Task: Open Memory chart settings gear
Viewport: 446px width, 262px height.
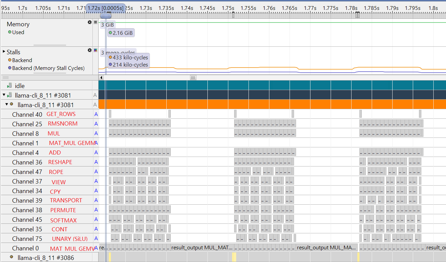Action: click(90, 22)
